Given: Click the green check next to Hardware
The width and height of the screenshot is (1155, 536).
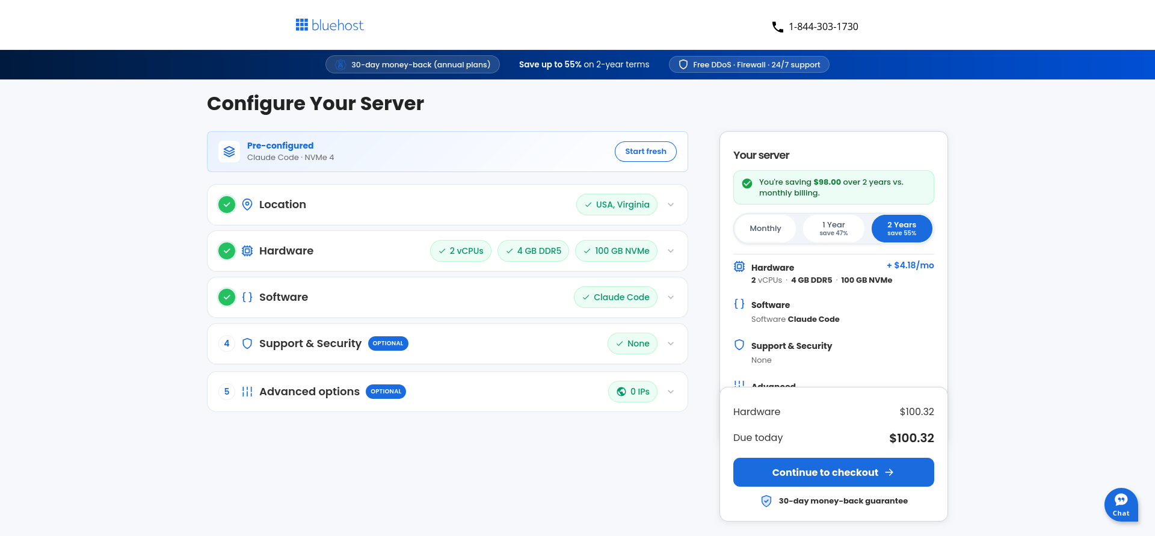Looking at the screenshot, I should (x=227, y=251).
